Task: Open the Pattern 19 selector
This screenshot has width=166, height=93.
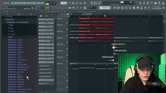Action: (x=105, y=8)
